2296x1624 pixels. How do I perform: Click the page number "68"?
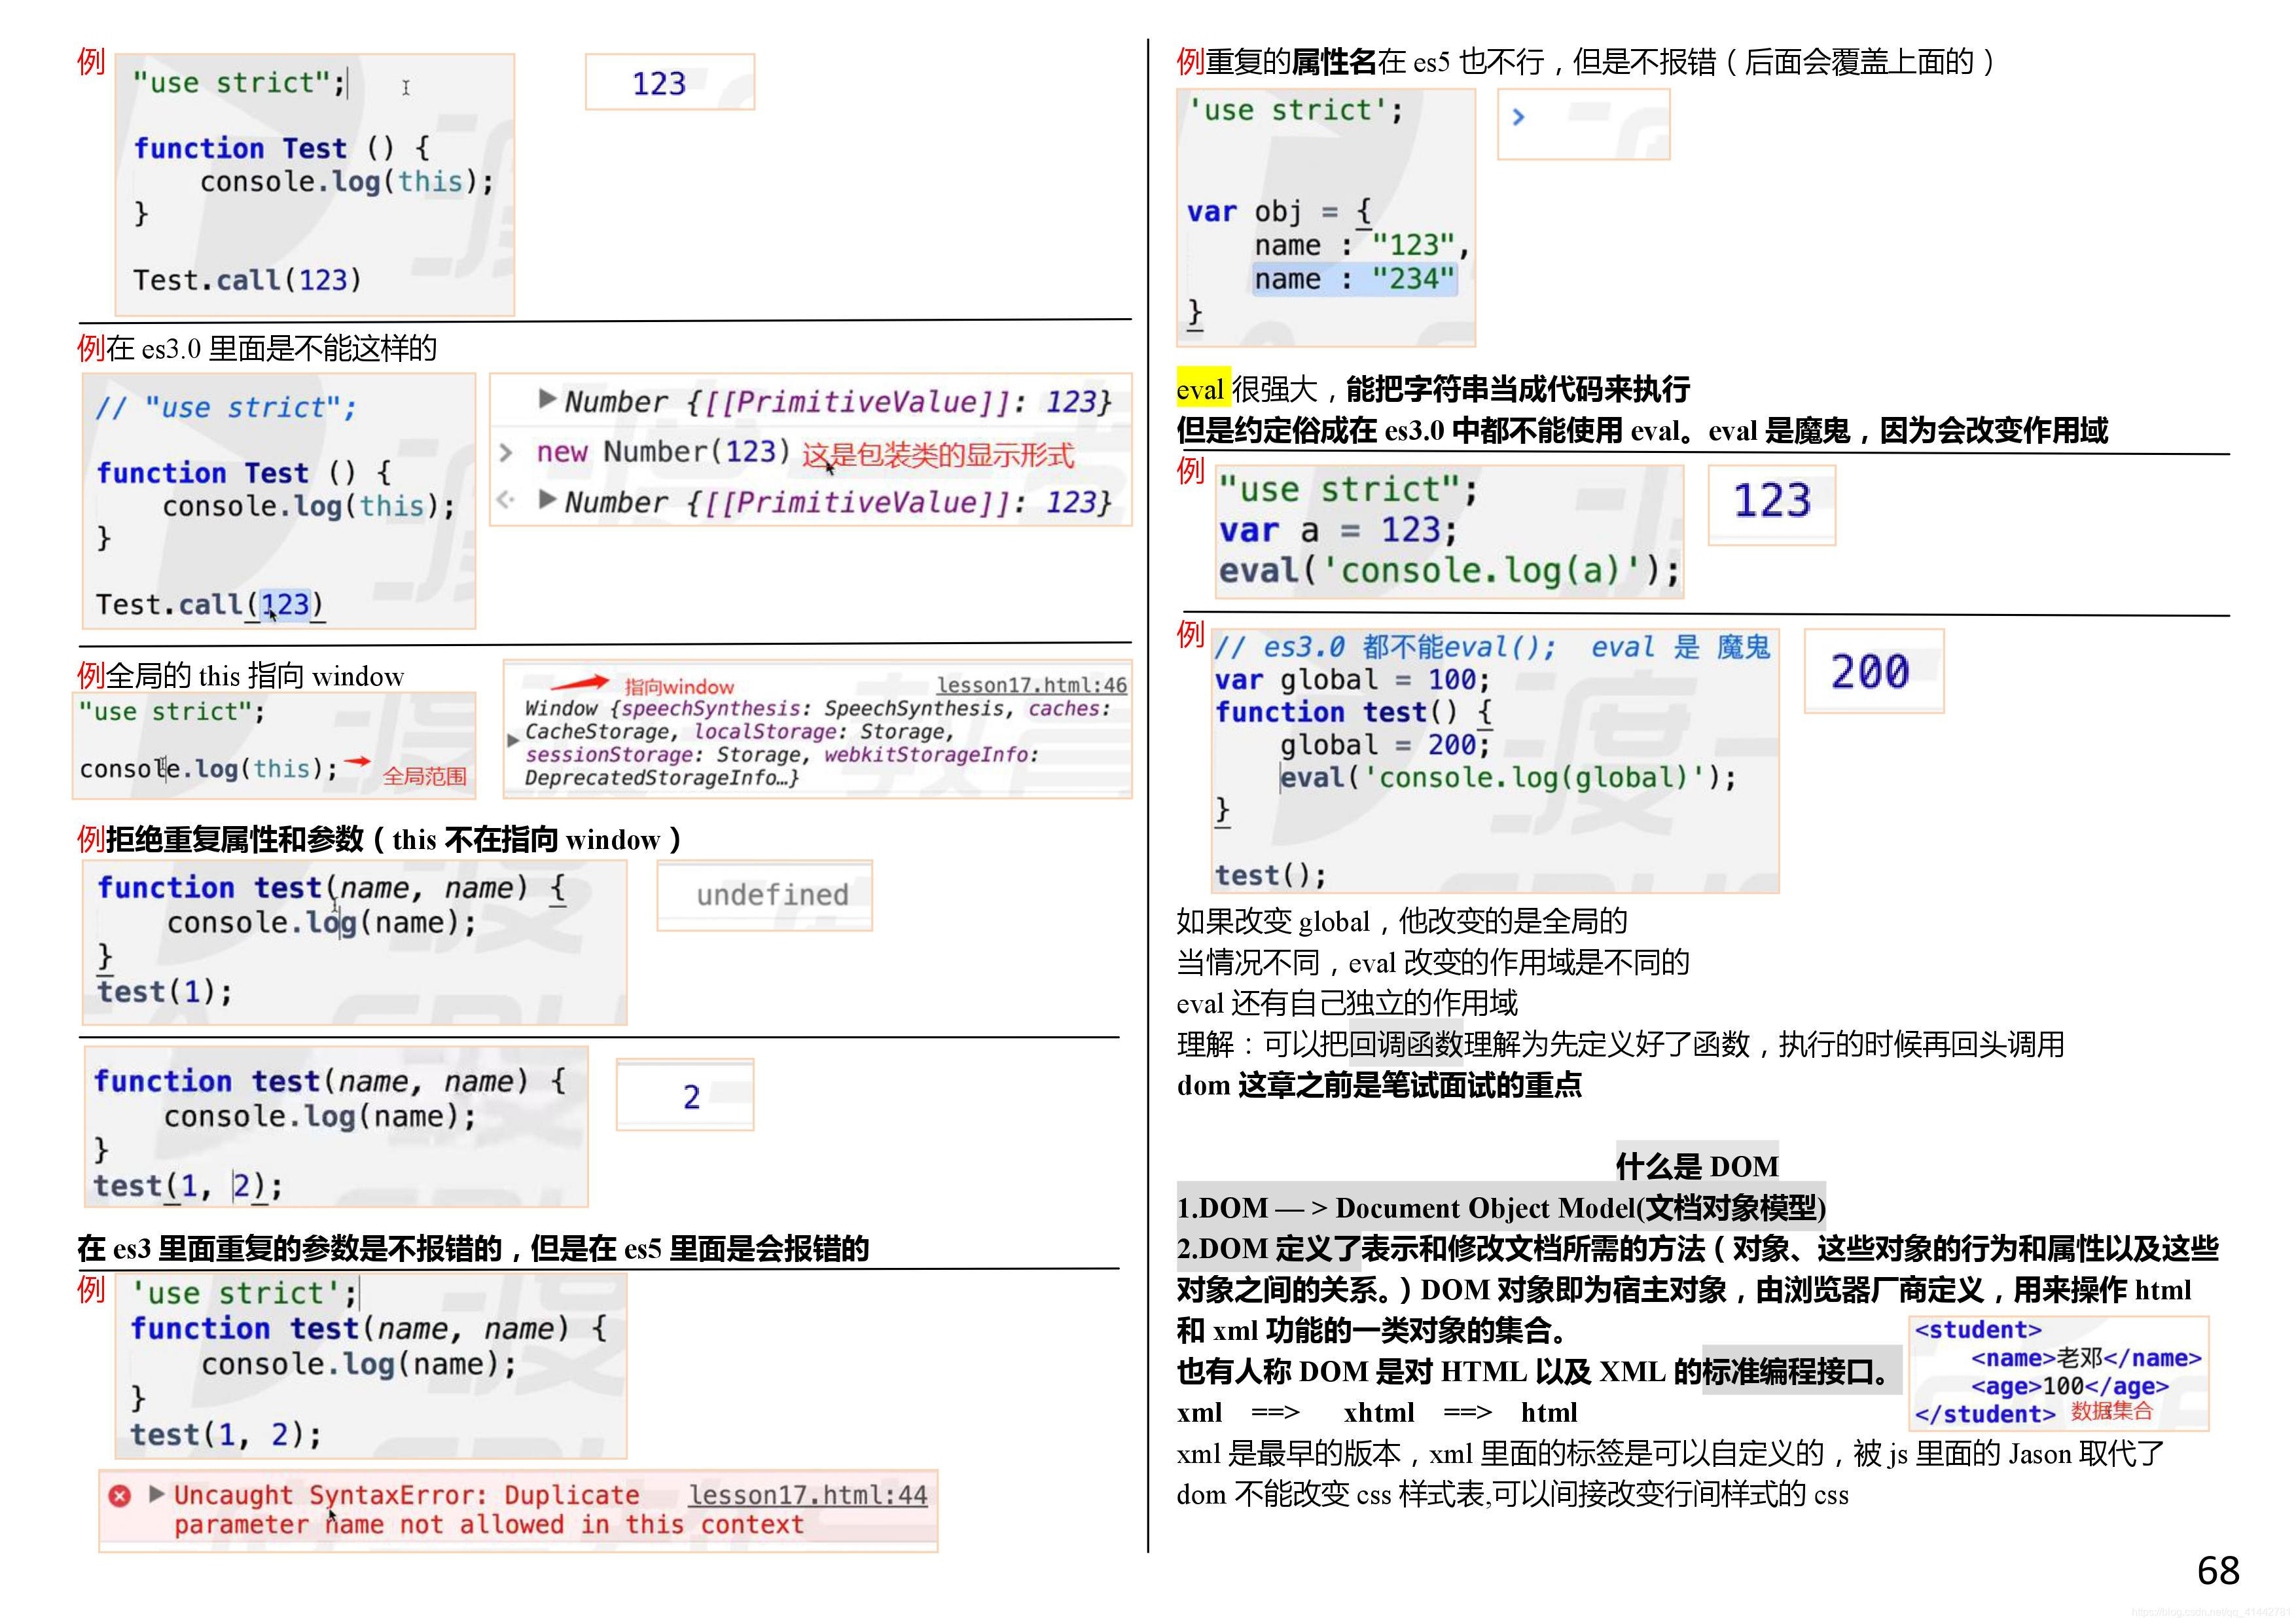coord(2217,1571)
